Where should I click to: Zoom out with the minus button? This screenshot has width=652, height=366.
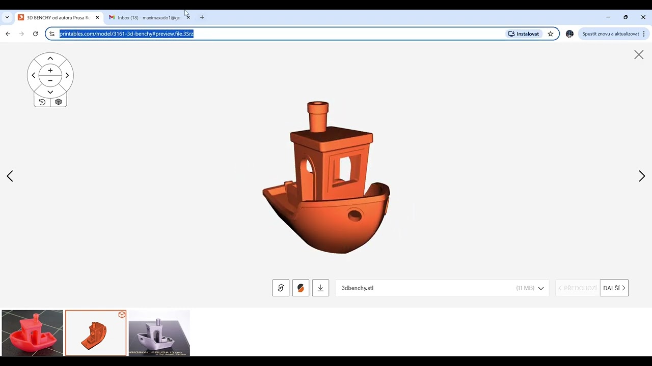[50, 81]
